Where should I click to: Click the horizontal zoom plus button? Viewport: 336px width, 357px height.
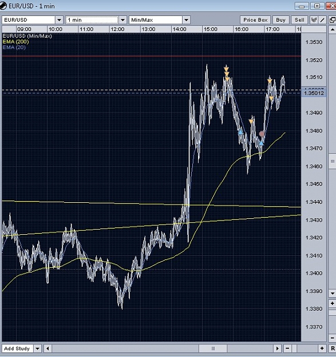coord(322,348)
